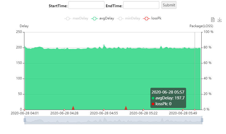226x134 pixels.
Task: Click the 150 Delay axis value
Action: click(19, 63)
